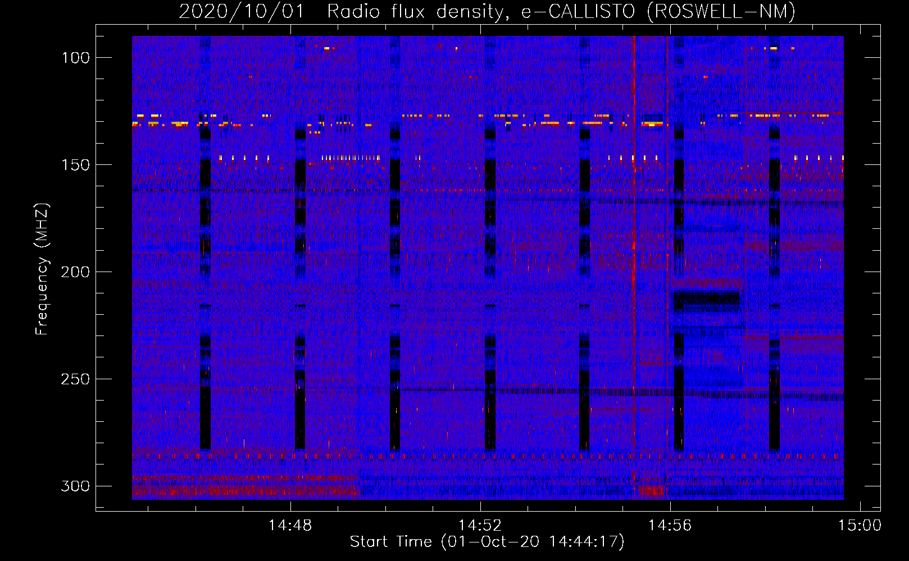Click the plot title "2020/10/01 Radio flux density, e-CALLISTO (ROSWELL-NM)"
The height and width of the screenshot is (561, 909).
tap(487, 11)
